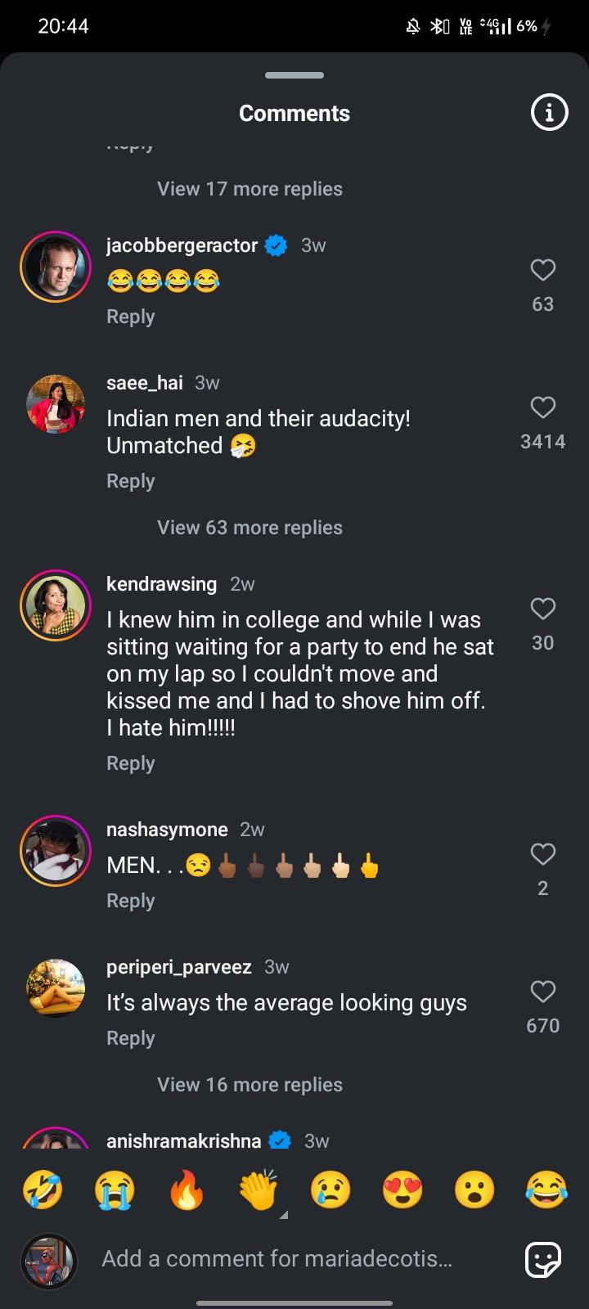
Task: Reply to kendrawsing's comment
Action: [130, 763]
